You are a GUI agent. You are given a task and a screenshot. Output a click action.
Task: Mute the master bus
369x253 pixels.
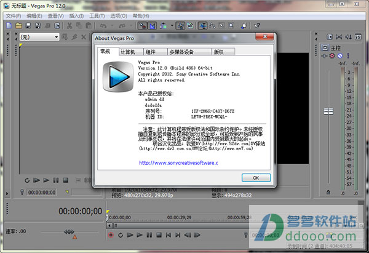[340, 56]
